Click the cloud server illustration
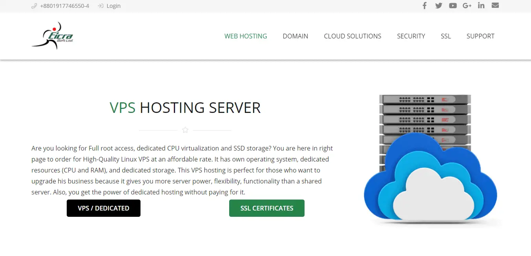Screen dimensions: 531x256 tap(431, 160)
